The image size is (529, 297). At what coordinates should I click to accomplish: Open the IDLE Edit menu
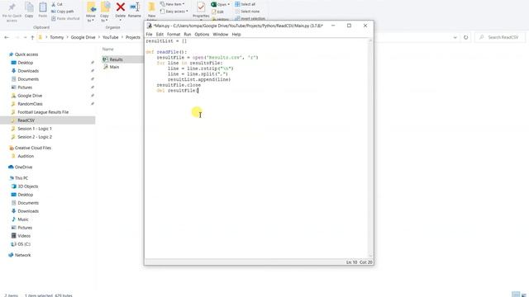[160, 35]
